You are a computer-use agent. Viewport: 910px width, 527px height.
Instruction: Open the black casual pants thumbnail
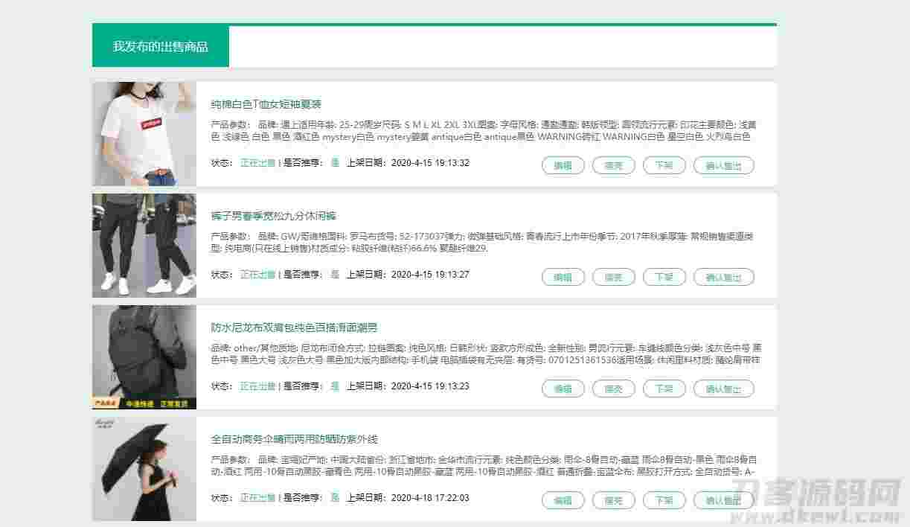pos(144,246)
